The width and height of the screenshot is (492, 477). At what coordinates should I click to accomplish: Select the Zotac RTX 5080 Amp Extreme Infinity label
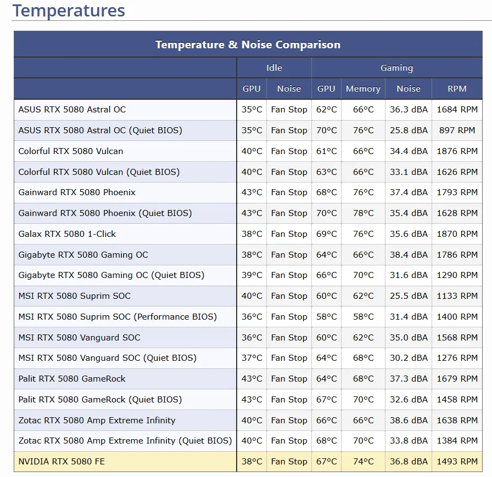point(97,421)
